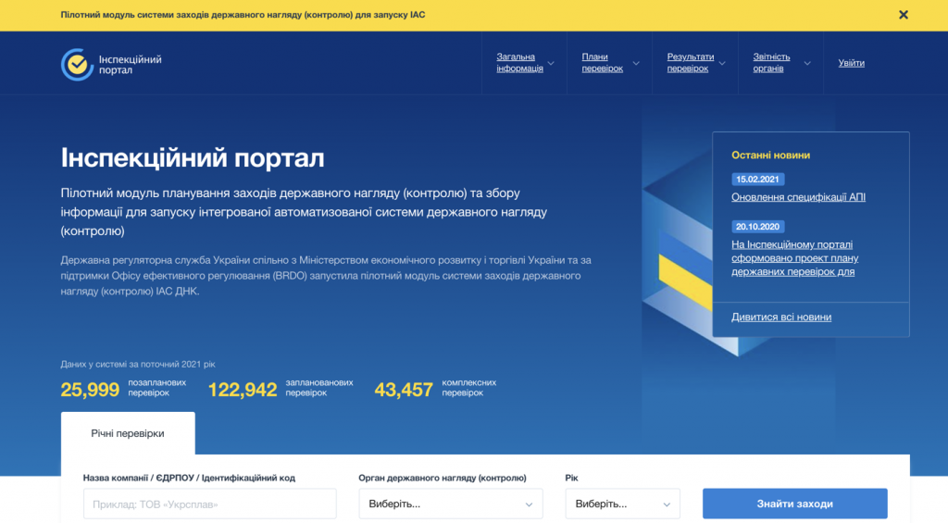Open news about проект плану державних перевірок
Image resolution: width=948 pixels, height=523 pixels.
(x=794, y=258)
